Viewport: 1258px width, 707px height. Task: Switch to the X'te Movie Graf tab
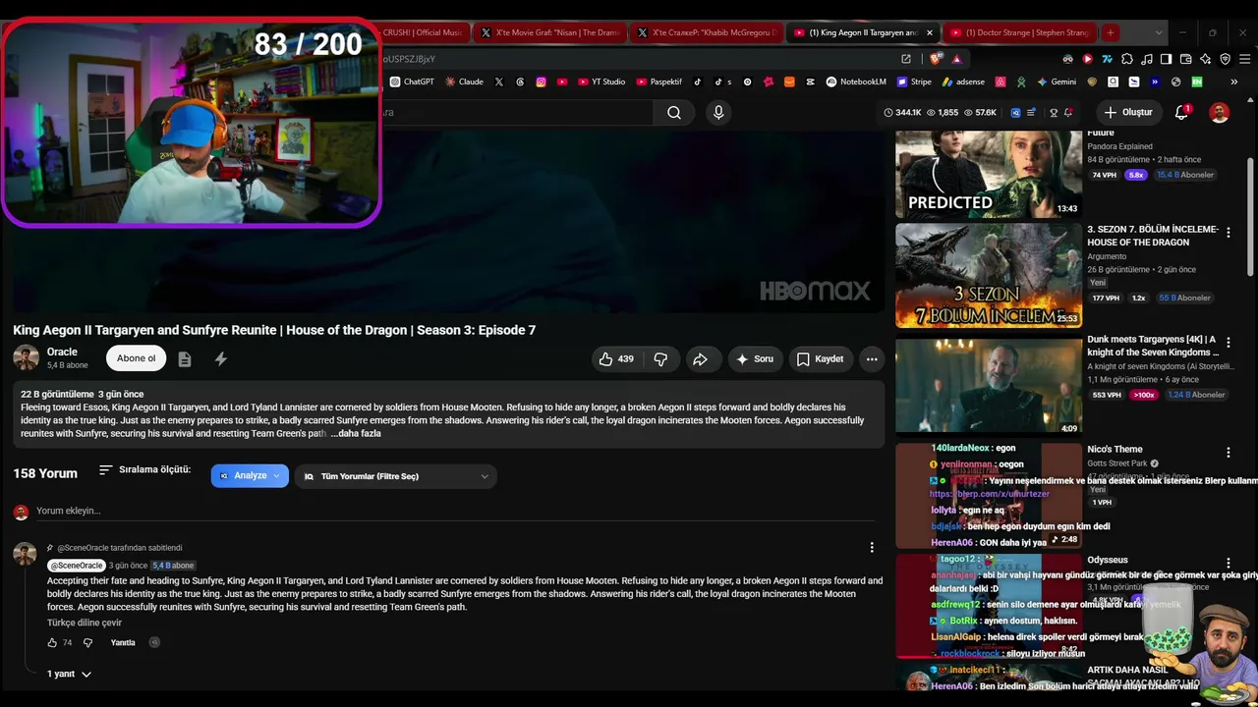pyautogui.click(x=549, y=32)
